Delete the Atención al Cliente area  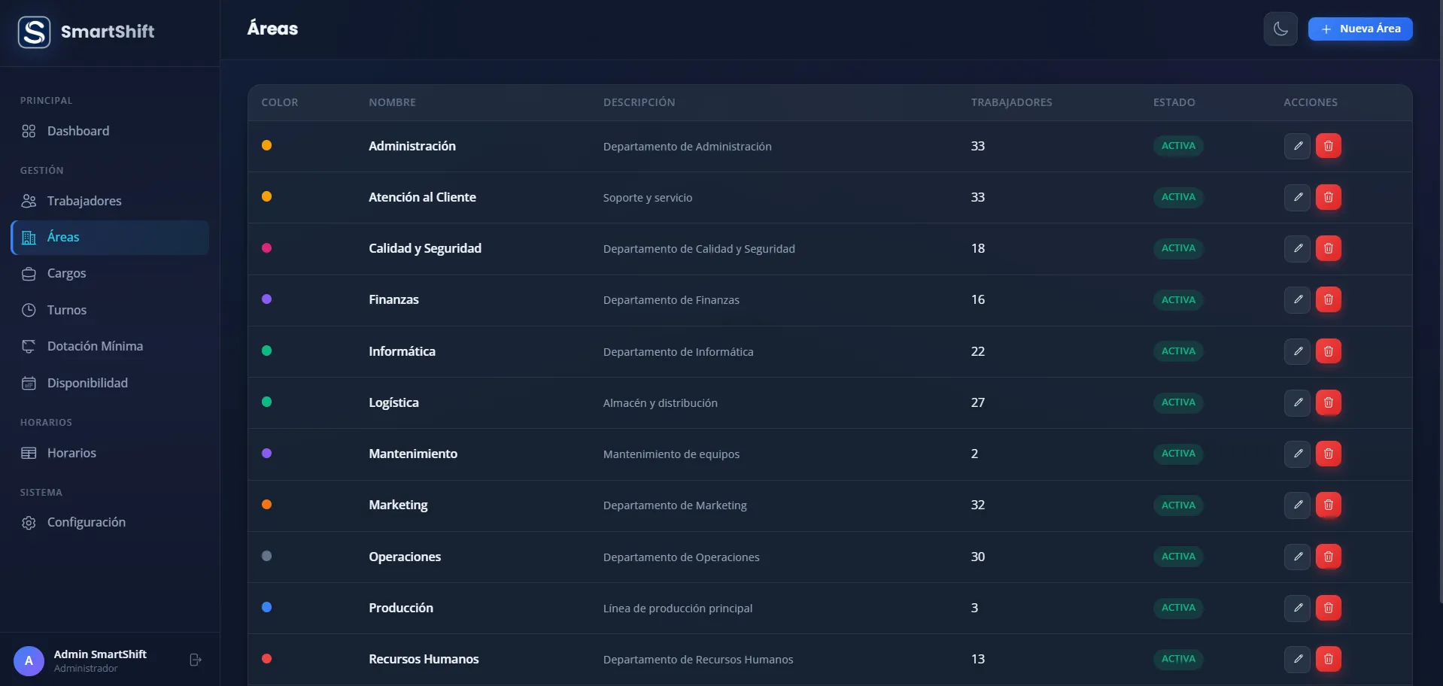[x=1329, y=197]
